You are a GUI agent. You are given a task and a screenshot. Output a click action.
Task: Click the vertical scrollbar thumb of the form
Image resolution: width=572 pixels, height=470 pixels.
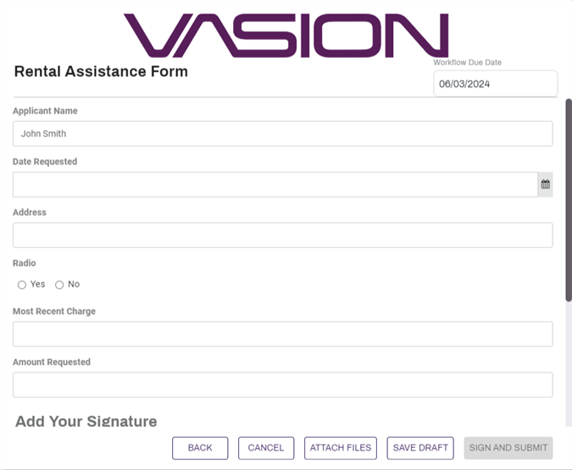coord(569,200)
